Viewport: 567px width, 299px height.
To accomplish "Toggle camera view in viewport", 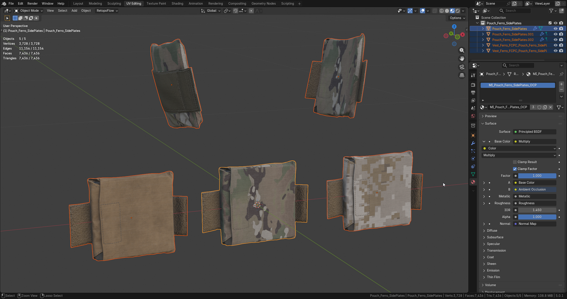I will pos(462,67).
